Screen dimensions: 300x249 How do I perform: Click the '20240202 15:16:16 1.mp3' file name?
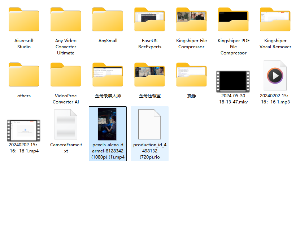click(x=275, y=99)
